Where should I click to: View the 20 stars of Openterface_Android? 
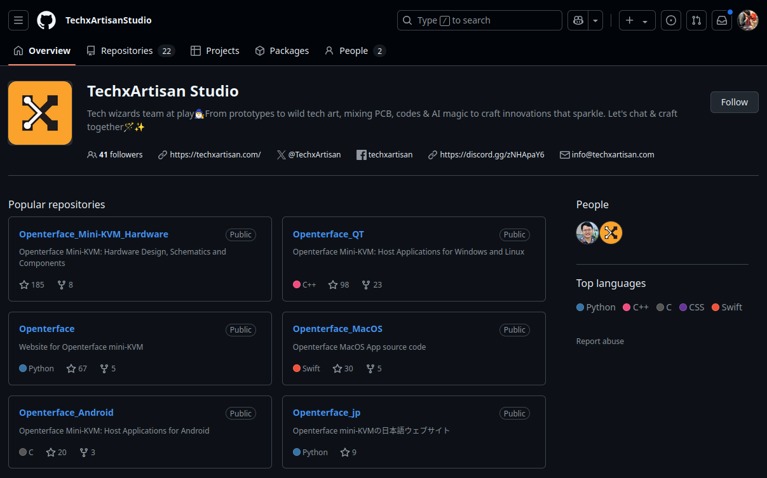pos(56,453)
